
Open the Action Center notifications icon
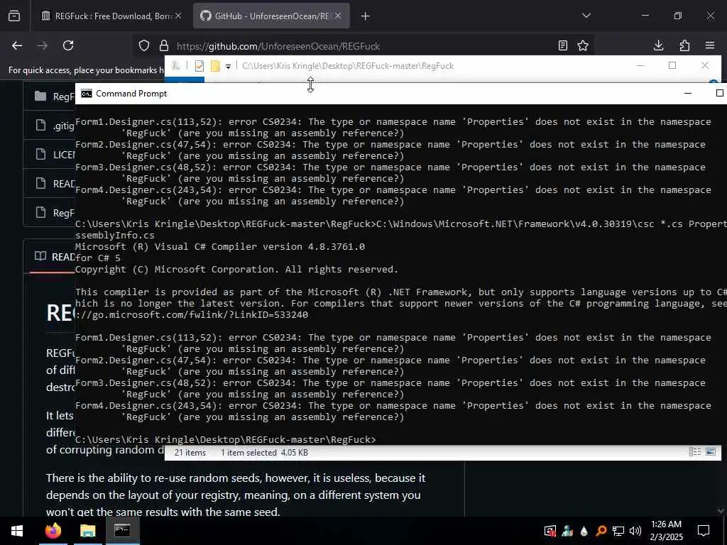tap(704, 531)
